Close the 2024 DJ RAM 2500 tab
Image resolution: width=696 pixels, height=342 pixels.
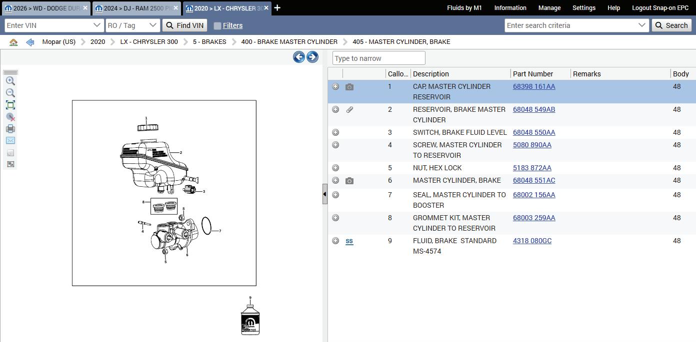176,8
